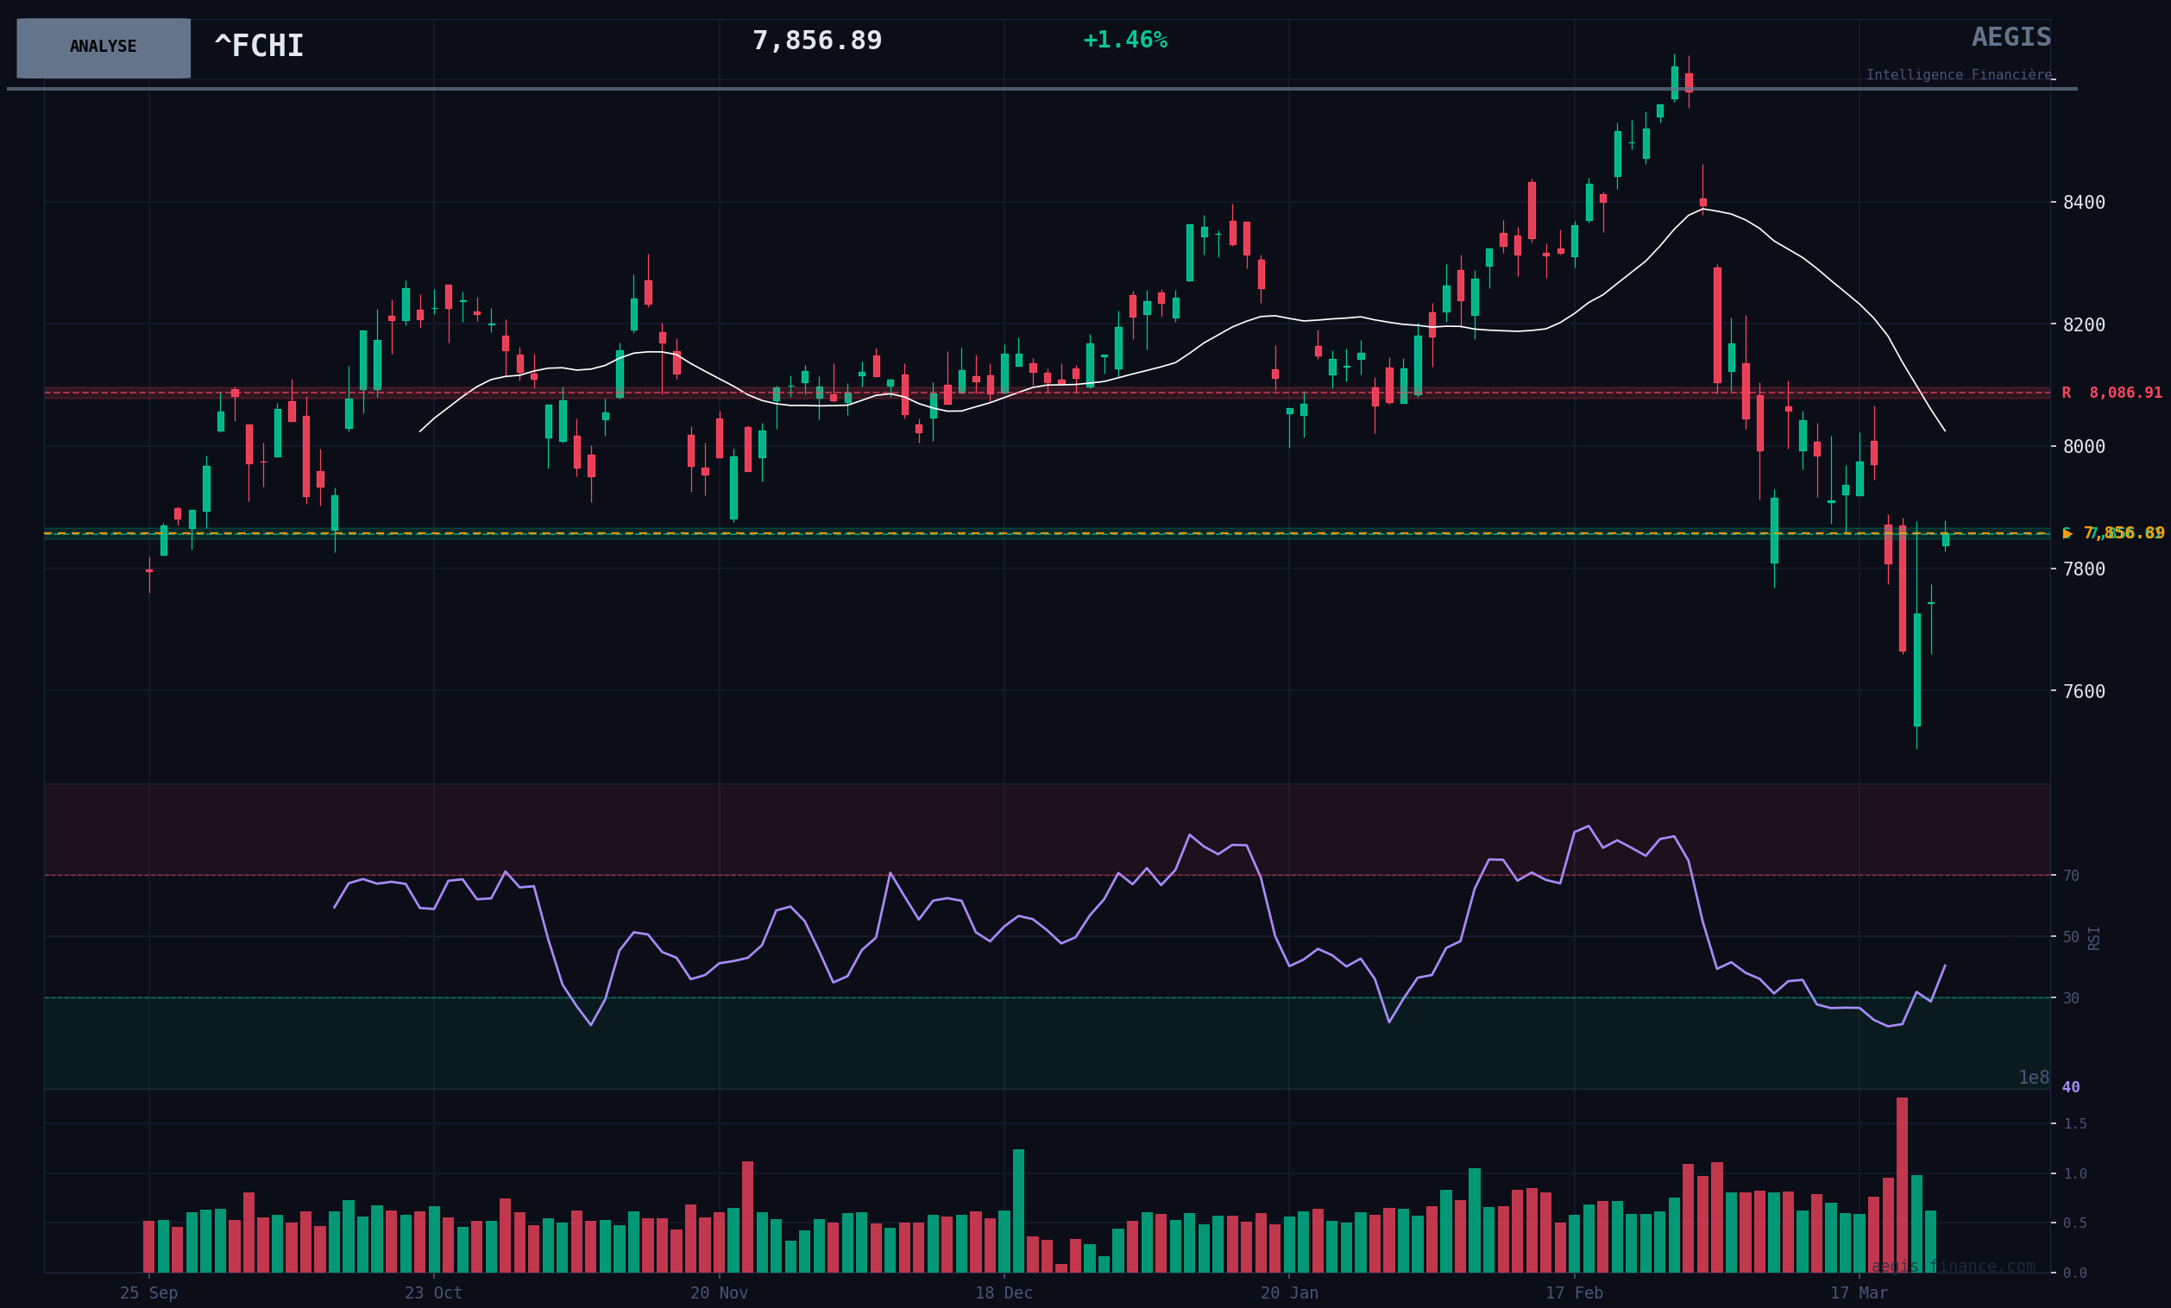This screenshot has width=2171, height=1308.
Task: Click the 25 Sep date label
Action: pos(149,1293)
